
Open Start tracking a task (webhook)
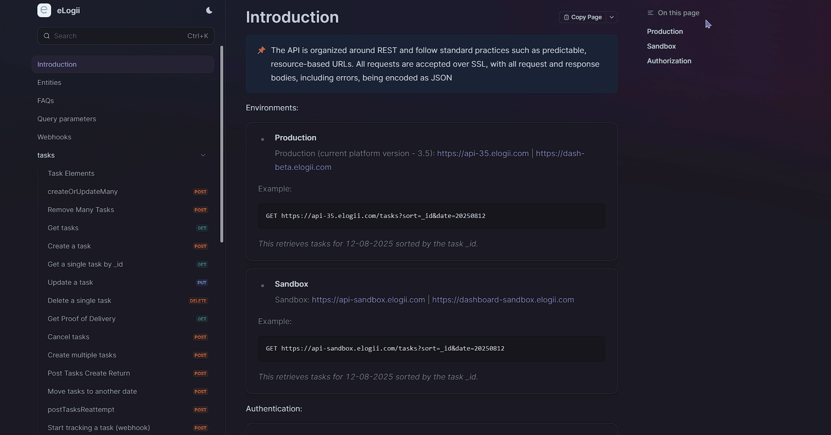[99, 428]
